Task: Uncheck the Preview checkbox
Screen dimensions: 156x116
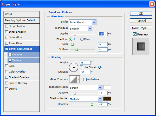Action: coord(135,34)
